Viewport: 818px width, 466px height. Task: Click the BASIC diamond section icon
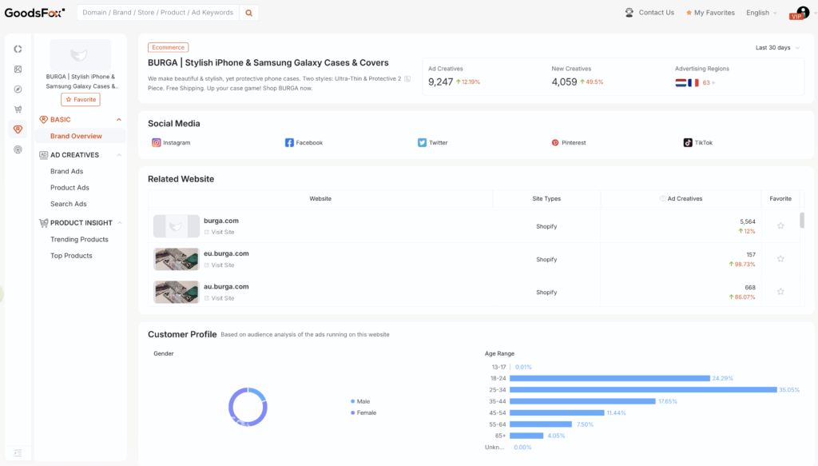pos(43,120)
